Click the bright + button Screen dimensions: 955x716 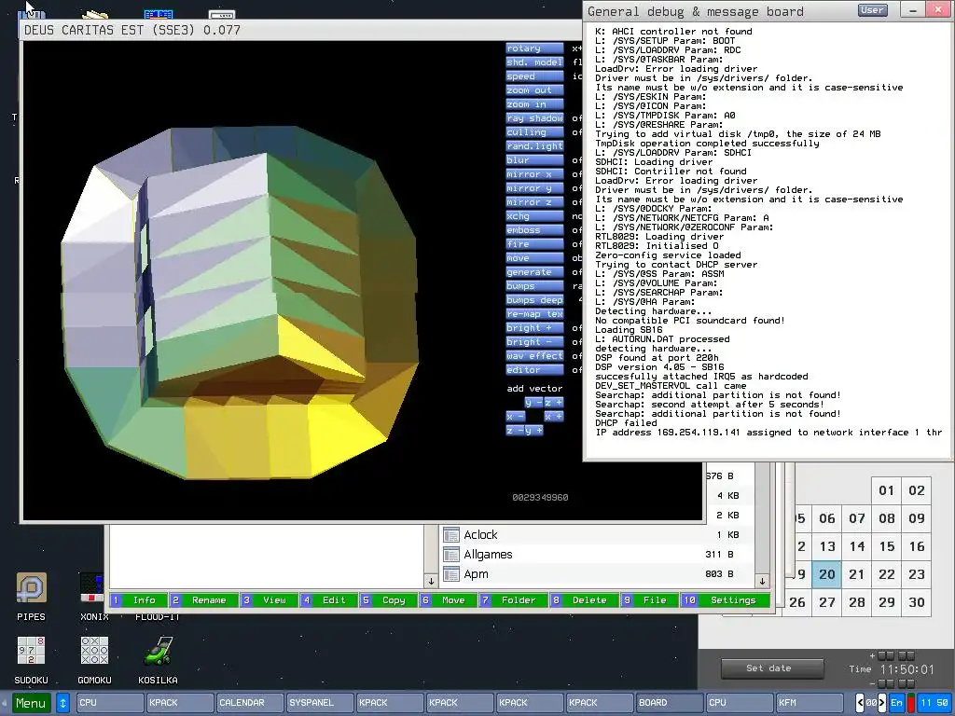[x=534, y=328]
